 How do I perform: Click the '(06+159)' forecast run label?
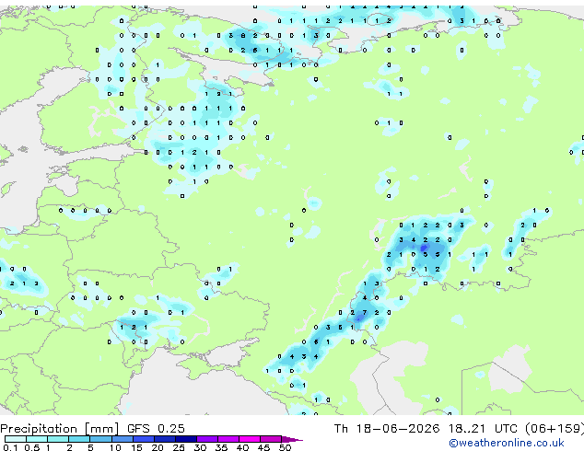555,429
